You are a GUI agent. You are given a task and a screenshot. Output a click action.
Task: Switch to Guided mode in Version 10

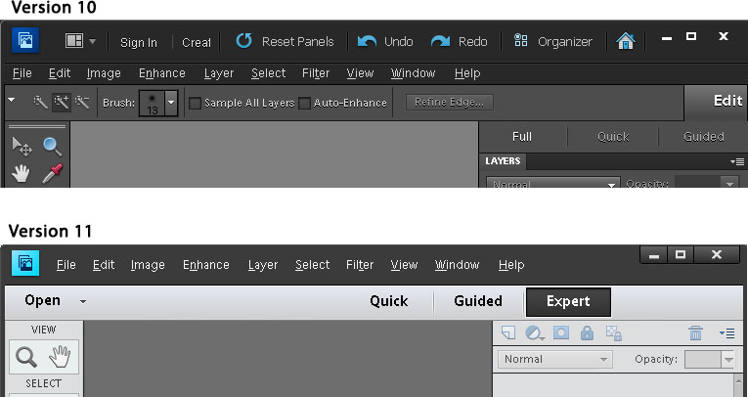[704, 137]
